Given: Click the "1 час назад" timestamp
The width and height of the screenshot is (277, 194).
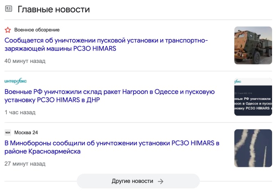Looking at the screenshot, I should [x=20, y=112].
